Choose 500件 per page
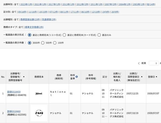The height and width of the screenshot is (123, 161). tap(43, 43)
